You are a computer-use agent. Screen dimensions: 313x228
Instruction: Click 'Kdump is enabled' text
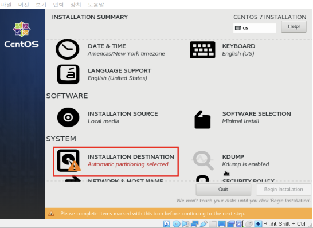[x=245, y=164]
